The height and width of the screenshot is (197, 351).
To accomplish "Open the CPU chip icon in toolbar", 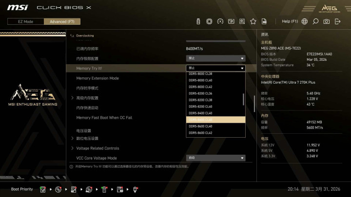I will point(209,21).
